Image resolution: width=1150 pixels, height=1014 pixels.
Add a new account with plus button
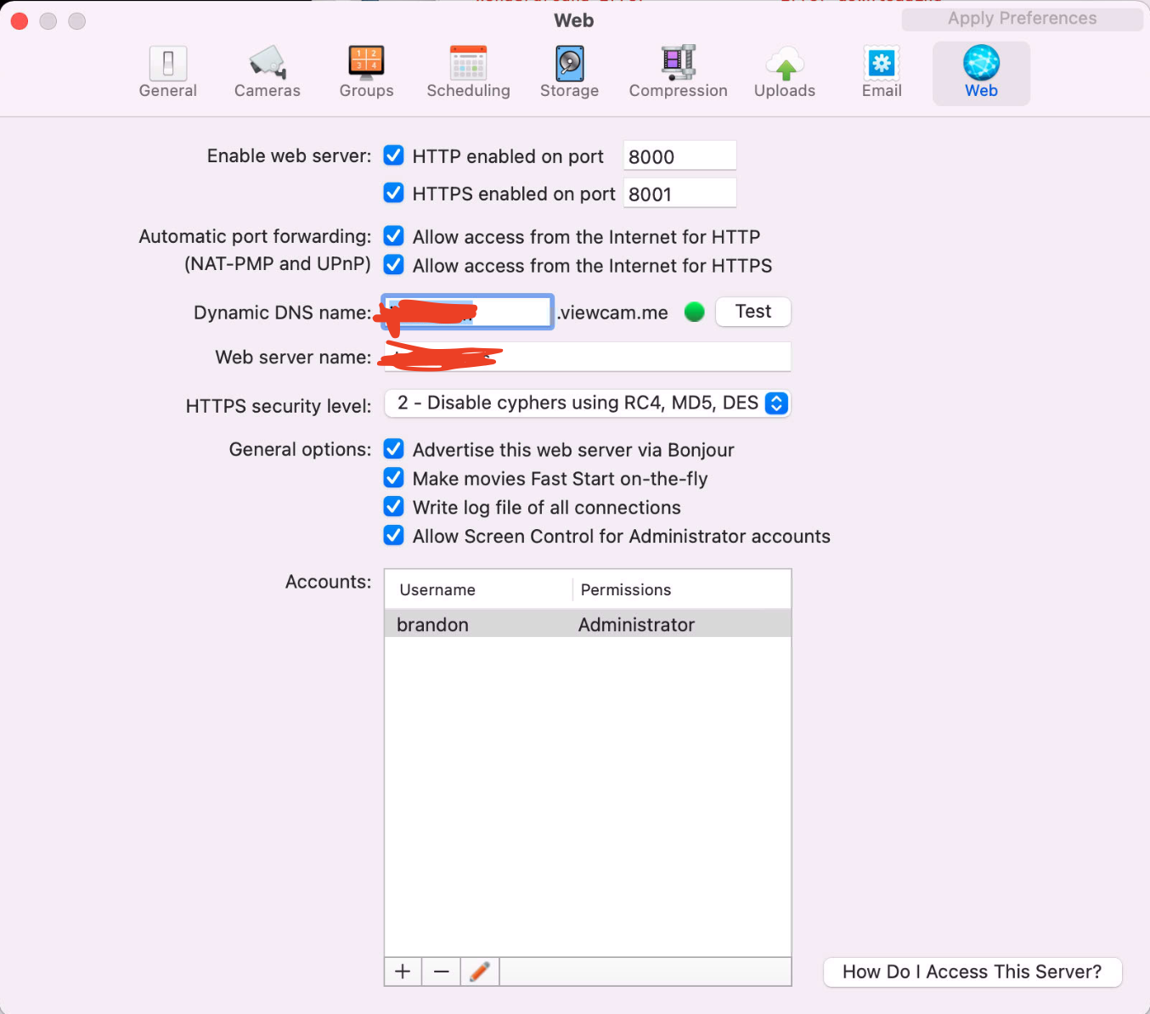click(403, 972)
